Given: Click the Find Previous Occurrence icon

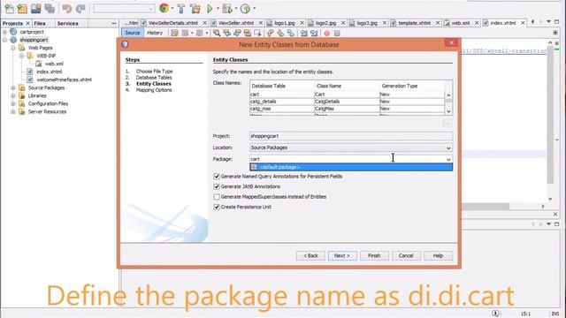Looking at the screenshot, I should point(226,34).
